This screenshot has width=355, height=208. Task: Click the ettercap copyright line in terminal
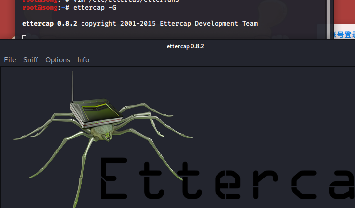coord(140,24)
